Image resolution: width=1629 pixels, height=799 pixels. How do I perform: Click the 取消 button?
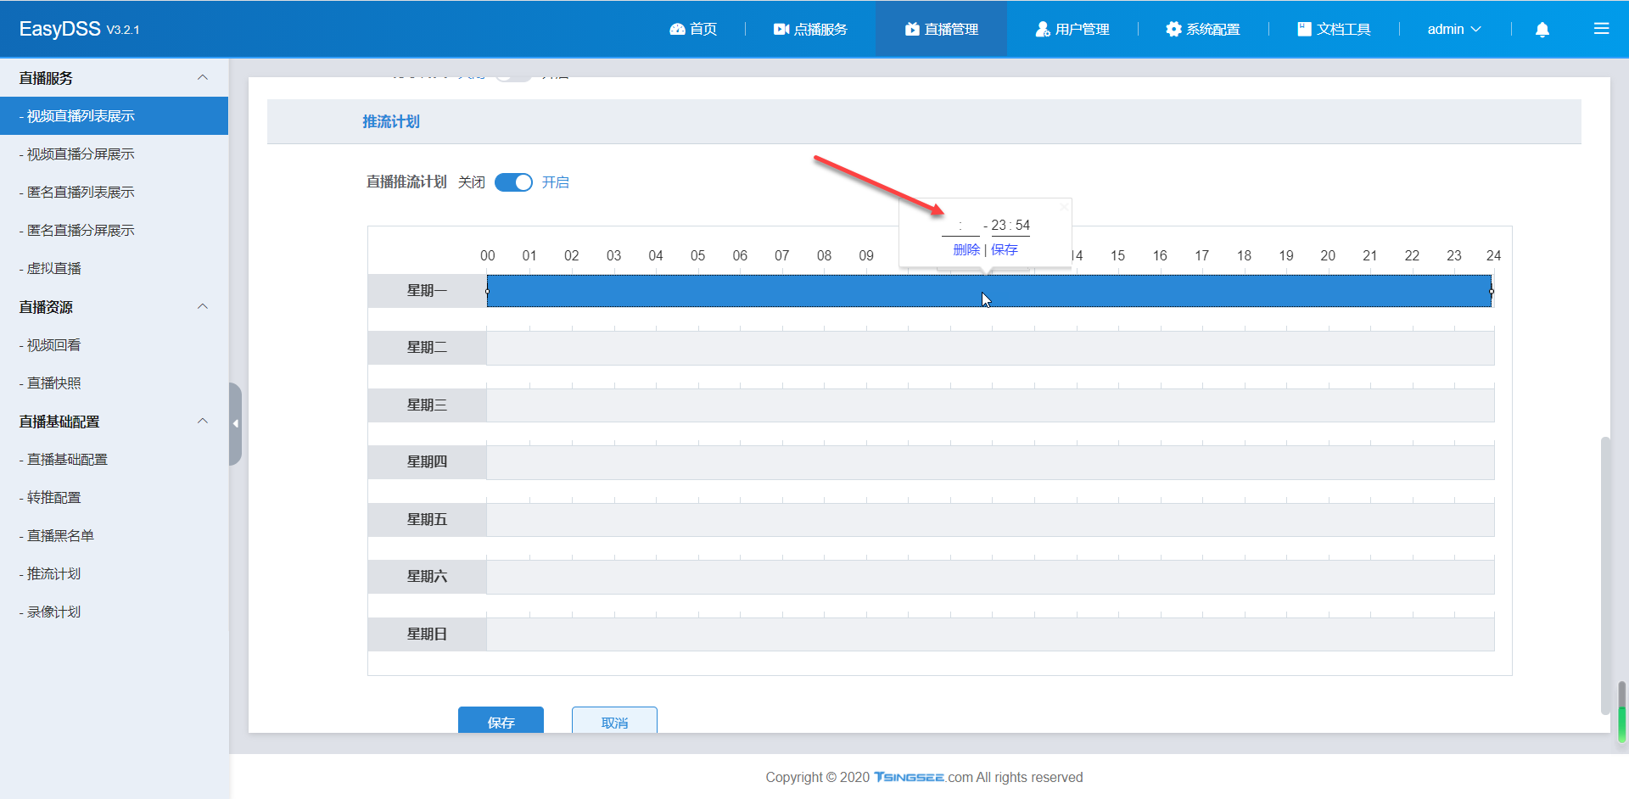pyautogui.click(x=614, y=722)
